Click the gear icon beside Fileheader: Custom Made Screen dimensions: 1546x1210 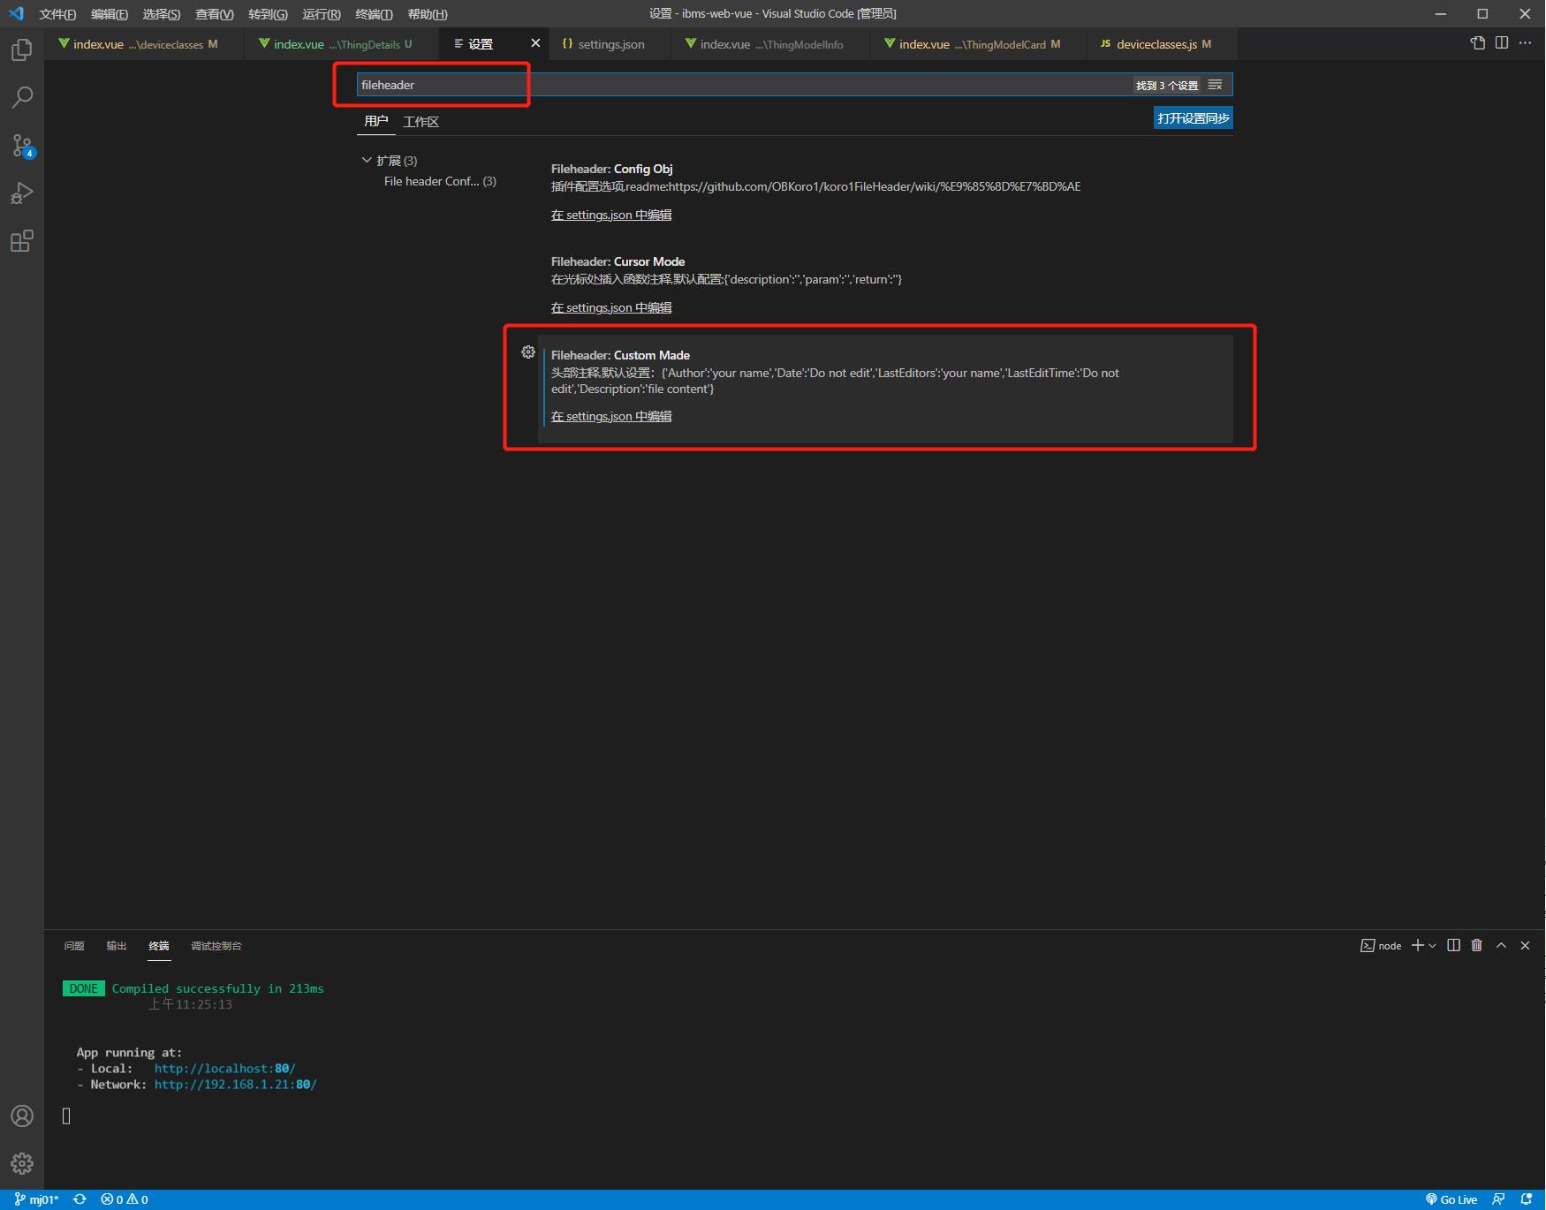pos(528,352)
